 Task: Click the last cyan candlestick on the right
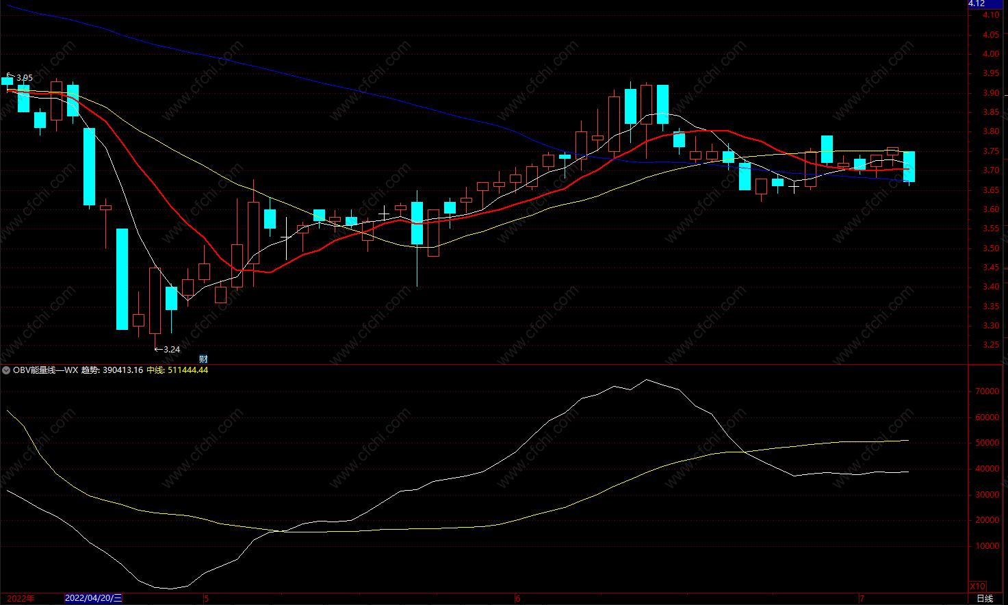[909, 167]
